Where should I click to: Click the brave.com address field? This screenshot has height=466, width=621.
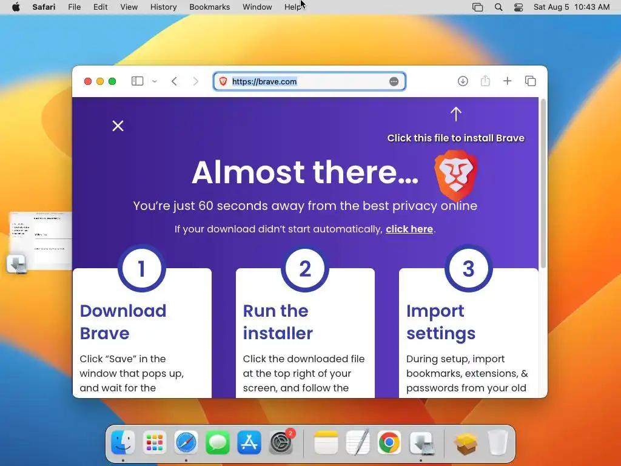pyautogui.click(x=309, y=81)
